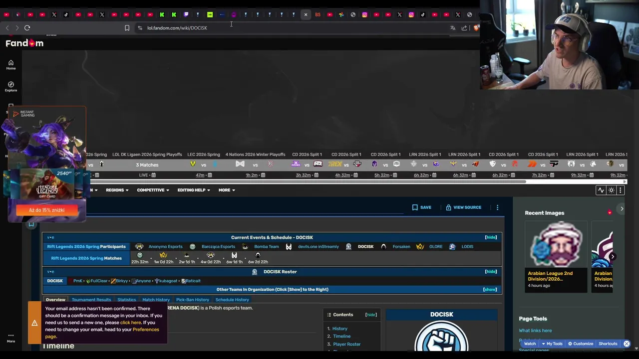Viewport: 639px width, 359px height.
Task: Switch to the Overview tab
Action: [55, 300]
